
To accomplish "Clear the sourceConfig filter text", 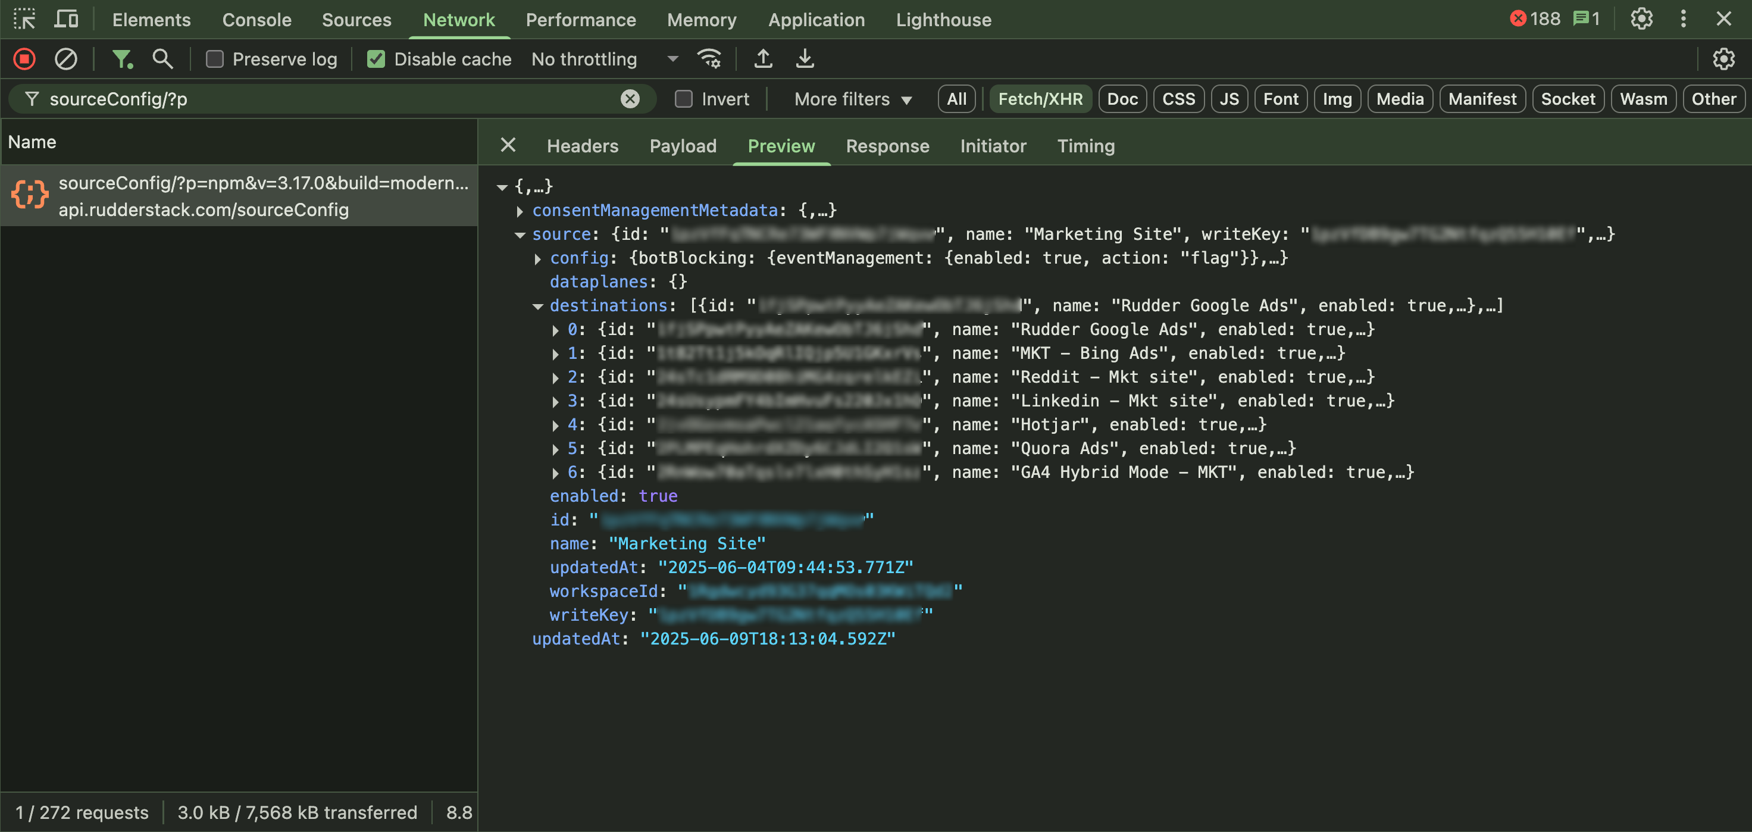I will pos(630,99).
